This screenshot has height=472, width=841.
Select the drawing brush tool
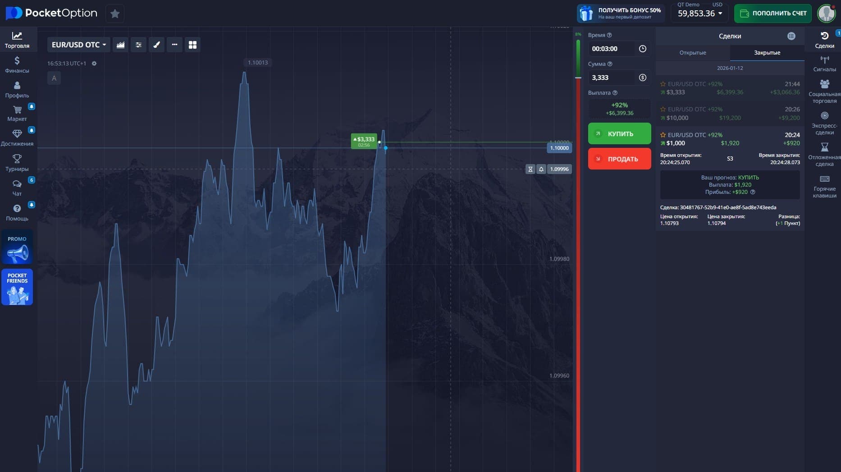point(156,45)
